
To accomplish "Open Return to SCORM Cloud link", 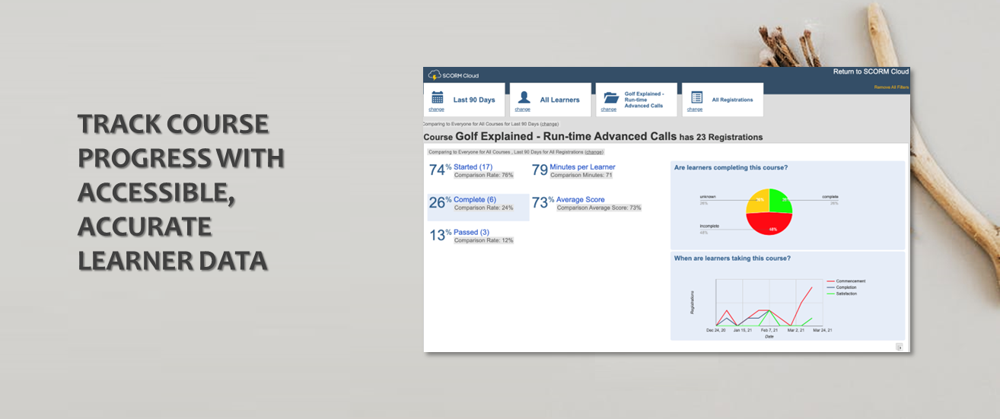I will pyautogui.click(x=871, y=71).
